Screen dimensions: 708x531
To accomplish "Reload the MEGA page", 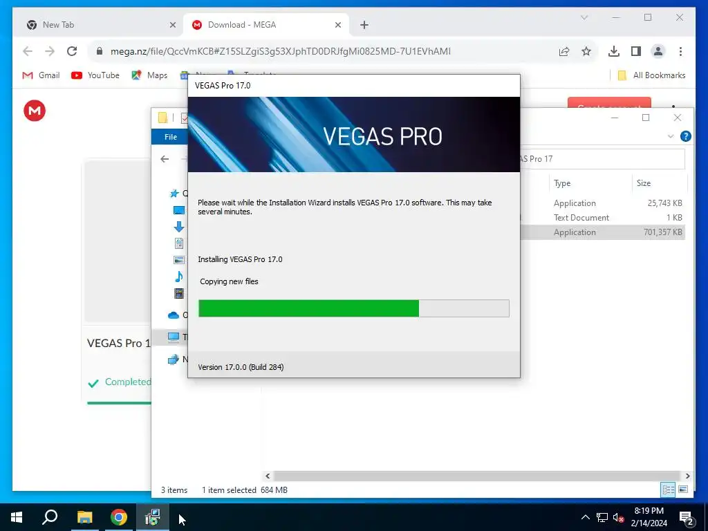I will click(x=72, y=51).
